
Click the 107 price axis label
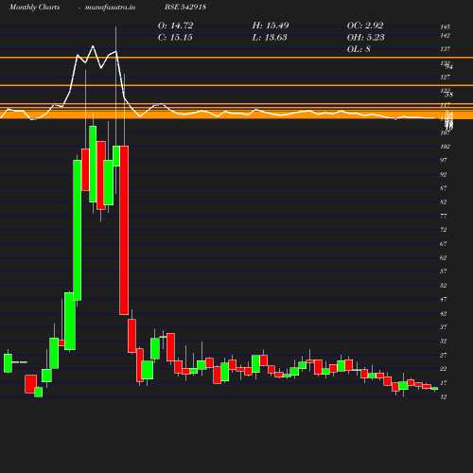[x=445, y=132]
